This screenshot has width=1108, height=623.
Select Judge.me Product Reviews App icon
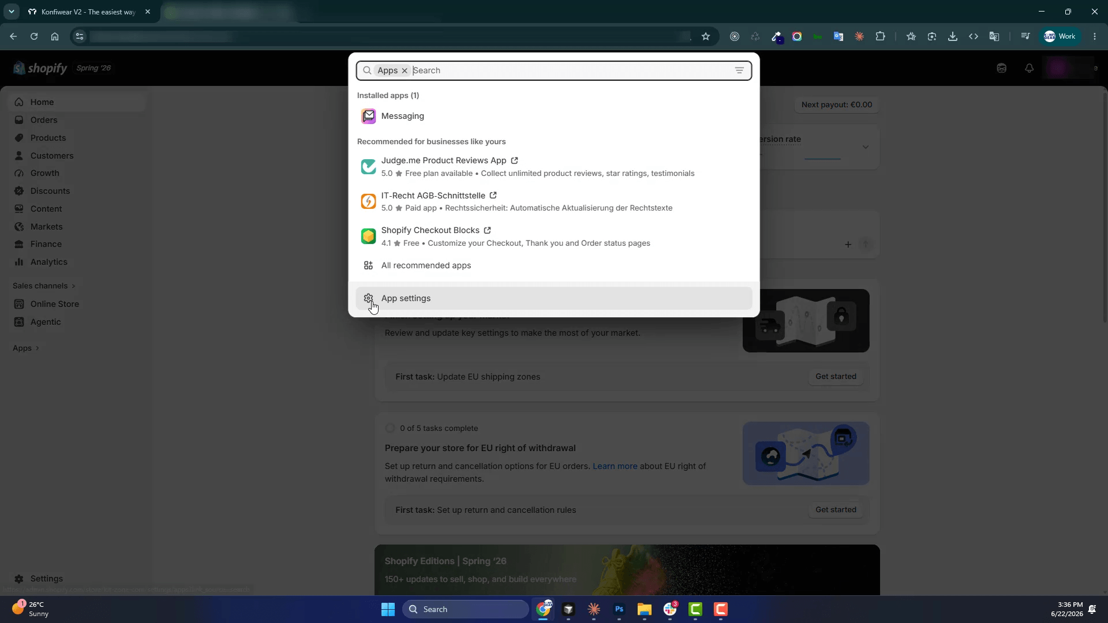click(368, 167)
